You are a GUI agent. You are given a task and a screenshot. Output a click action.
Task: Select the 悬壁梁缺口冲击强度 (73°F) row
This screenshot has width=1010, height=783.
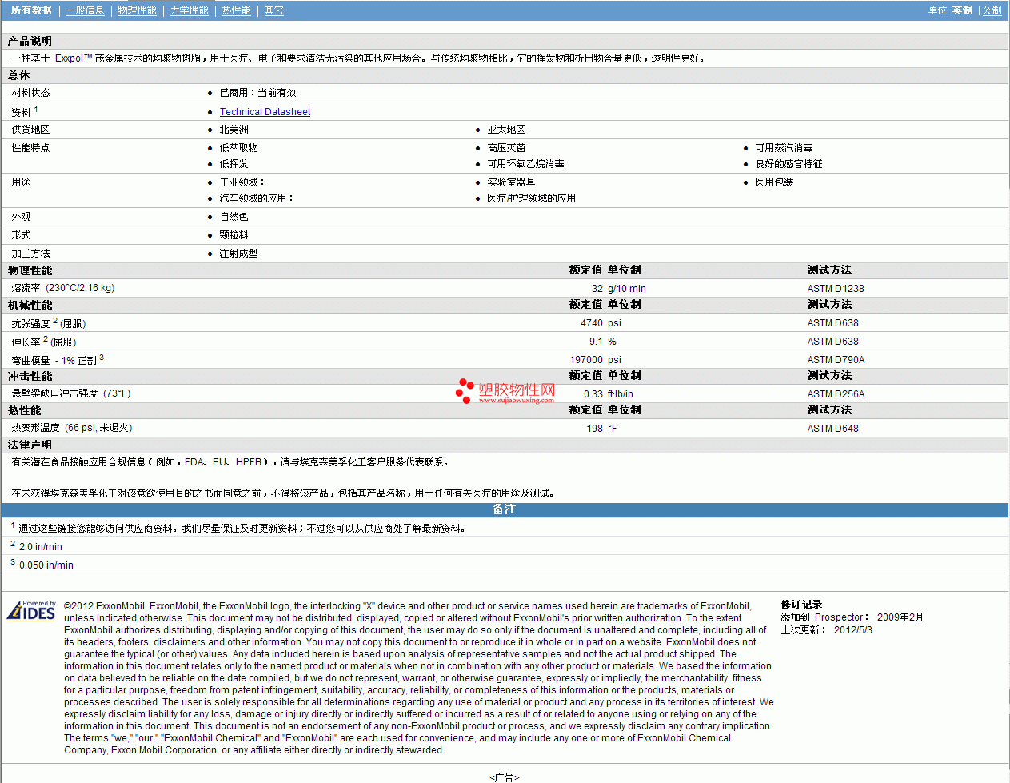[x=505, y=393]
